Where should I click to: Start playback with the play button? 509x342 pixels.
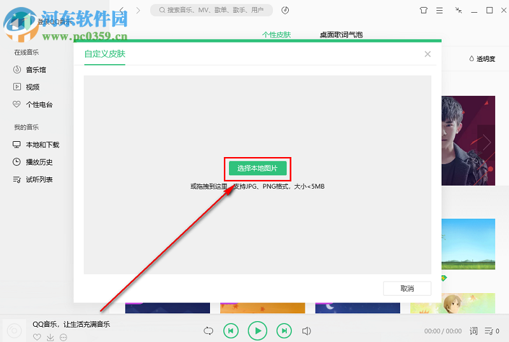(258, 331)
